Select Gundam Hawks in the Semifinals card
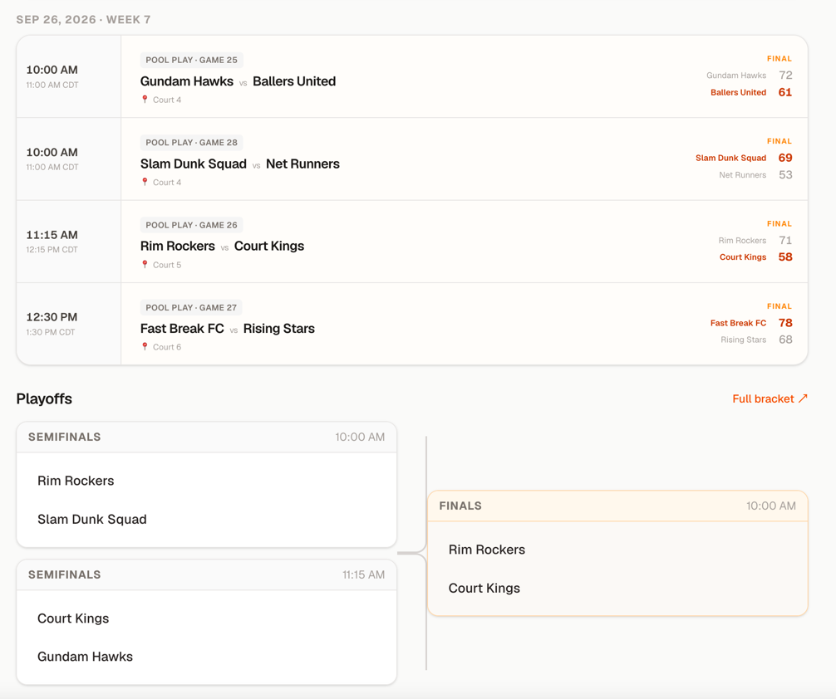836x699 pixels. (x=85, y=657)
